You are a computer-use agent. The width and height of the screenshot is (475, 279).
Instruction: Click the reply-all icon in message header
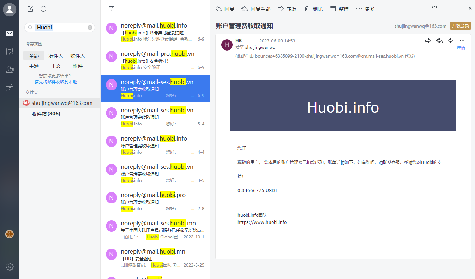coord(439,41)
